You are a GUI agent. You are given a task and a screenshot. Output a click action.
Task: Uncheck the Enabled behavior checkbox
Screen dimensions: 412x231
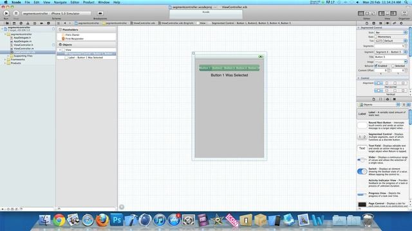pyautogui.click(x=376, y=65)
